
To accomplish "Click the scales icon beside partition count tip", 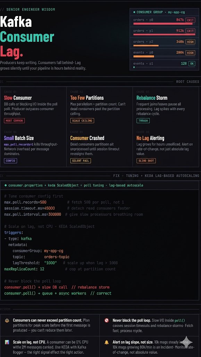I will (7, 320).
